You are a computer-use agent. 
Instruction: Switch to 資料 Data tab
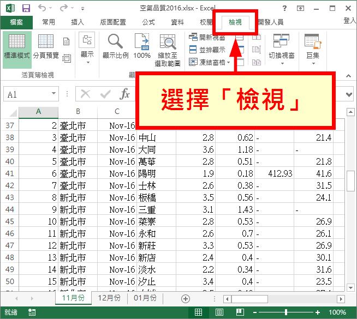[177, 22]
